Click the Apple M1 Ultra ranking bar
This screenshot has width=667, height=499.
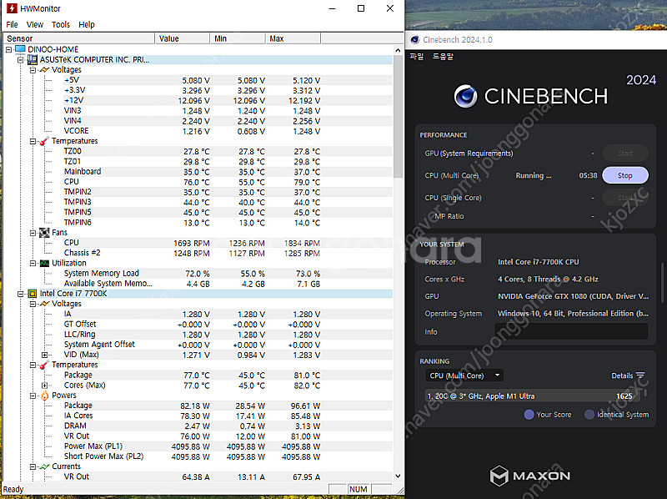coord(533,396)
